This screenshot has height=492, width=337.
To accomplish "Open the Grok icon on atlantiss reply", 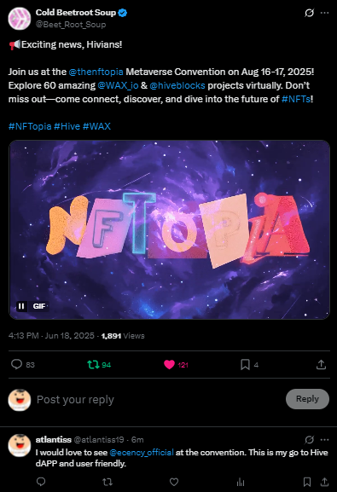I will click(310, 440).
